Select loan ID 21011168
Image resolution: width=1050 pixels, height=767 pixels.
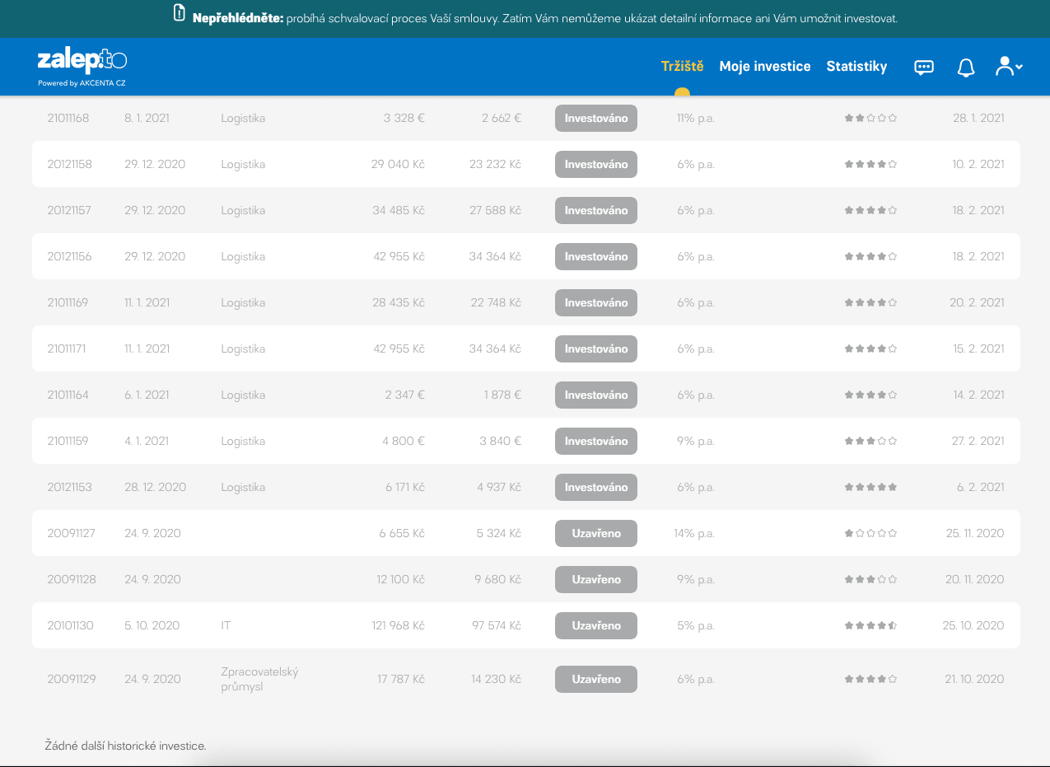tap(68, 118)
